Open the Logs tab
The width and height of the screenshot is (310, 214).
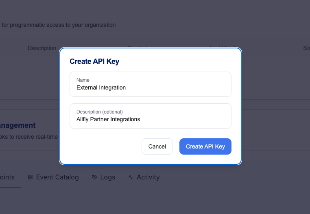tap(104, 177)
